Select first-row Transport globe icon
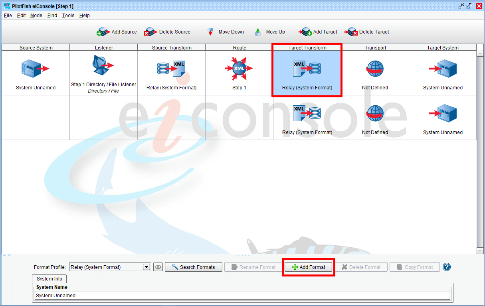 click(375, 69)
